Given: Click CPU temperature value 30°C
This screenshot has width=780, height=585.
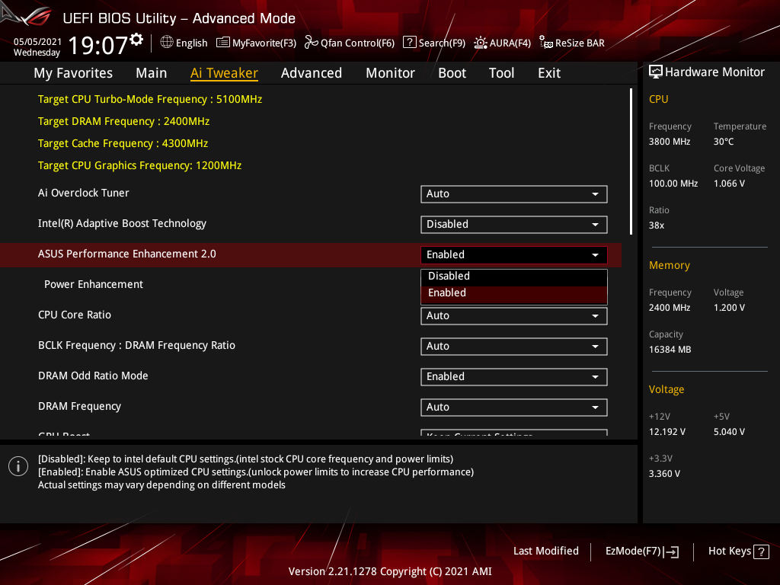Looking at the screenshot, I should [724, 142].
